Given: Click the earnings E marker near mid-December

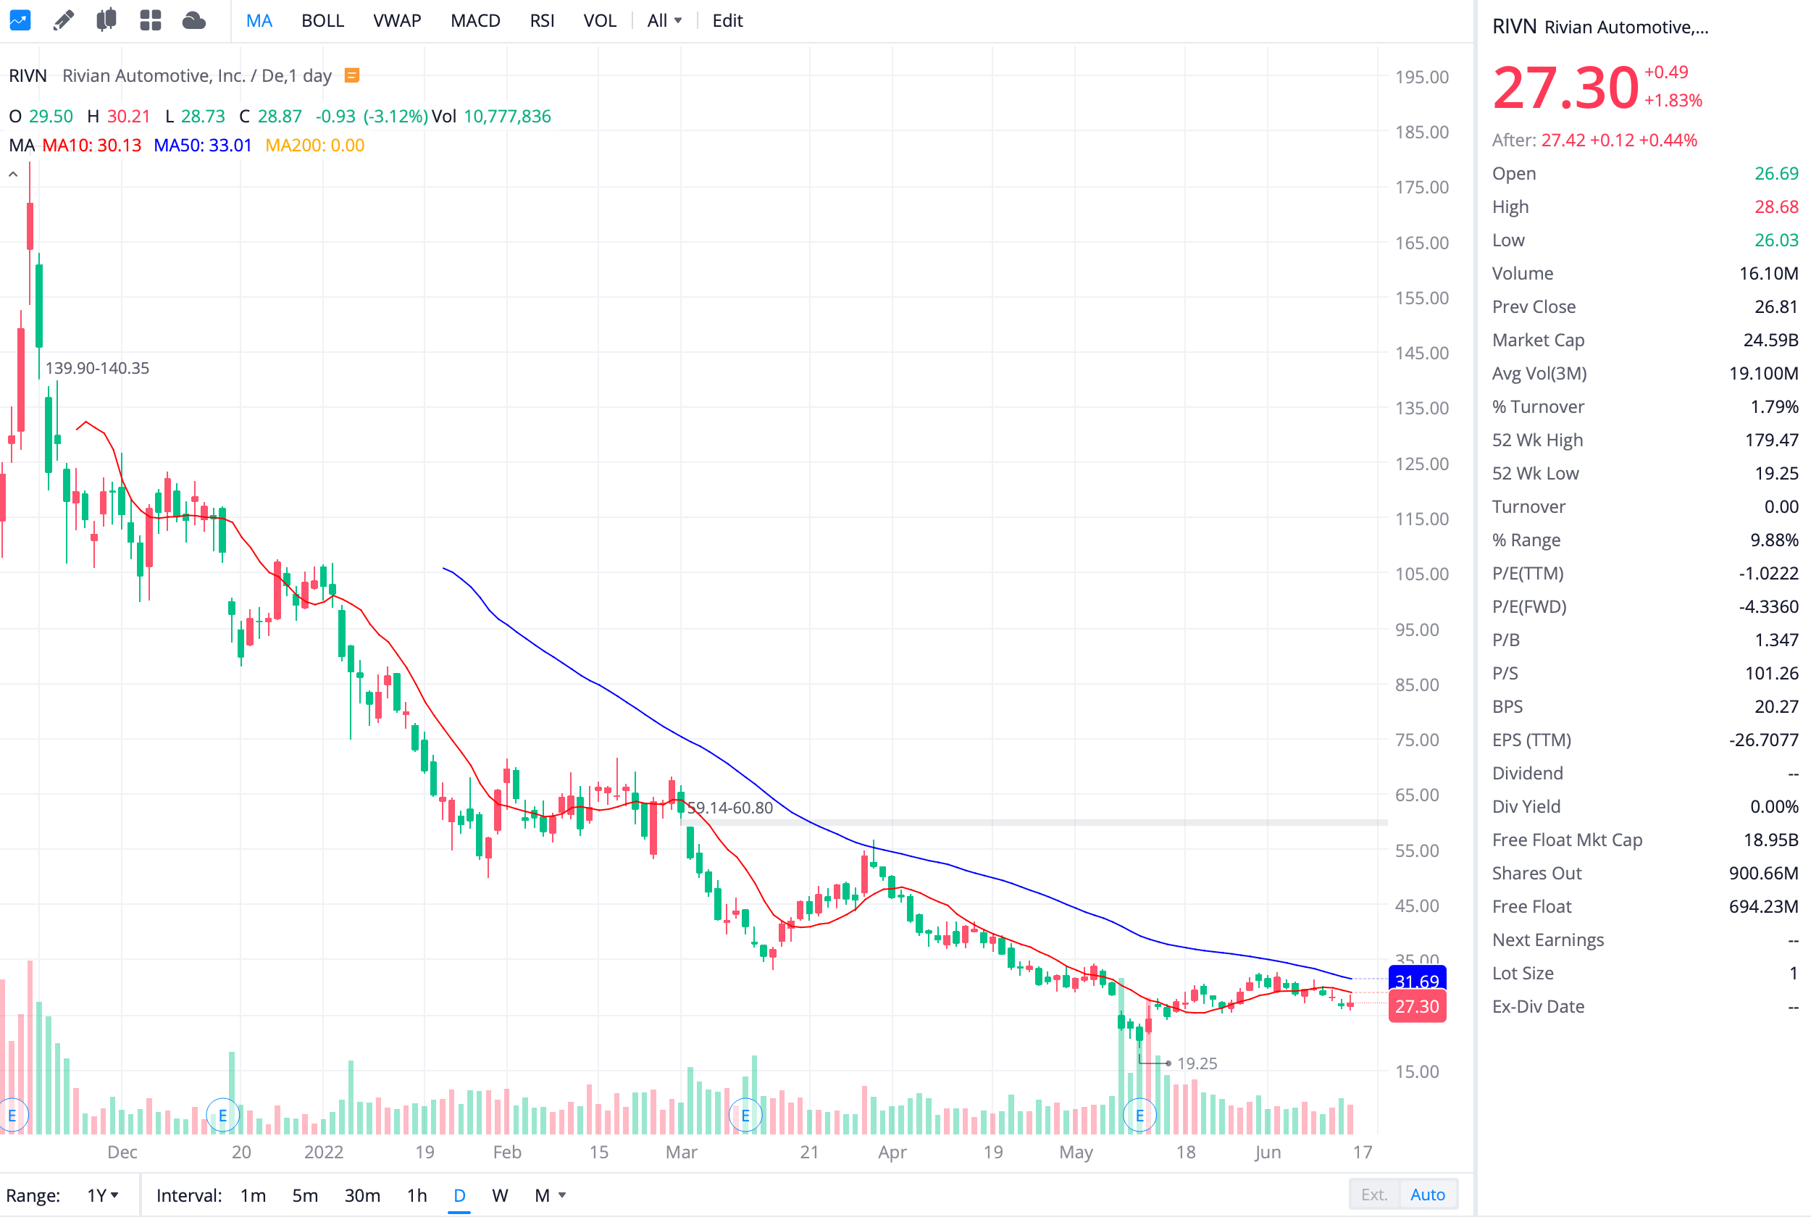Looking at the screenshot, I should pos(222,1116).
